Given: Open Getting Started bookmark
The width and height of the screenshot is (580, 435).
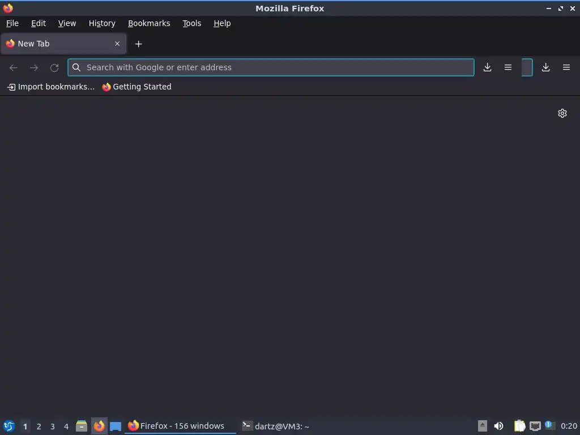Looking at the screenshot, I should [x=137, y=87].
